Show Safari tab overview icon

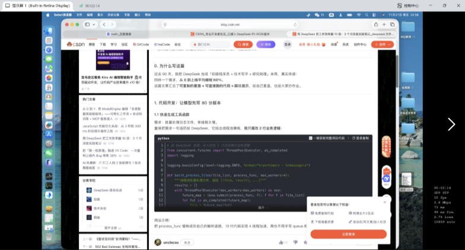point(393,24)
